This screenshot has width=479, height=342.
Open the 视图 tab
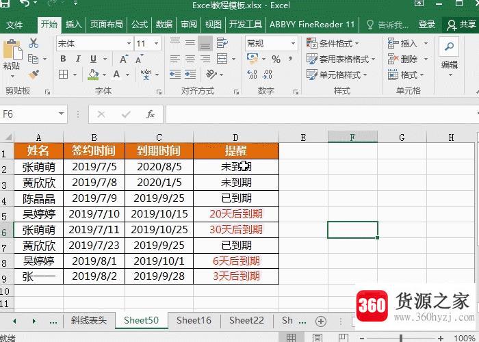[213, 25]
